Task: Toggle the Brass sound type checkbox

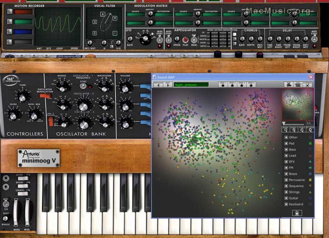Action: point(286,174)
